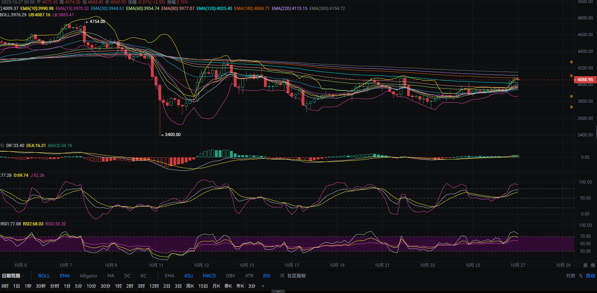Click the 爆 liquidation icon

tap(593, 265)
